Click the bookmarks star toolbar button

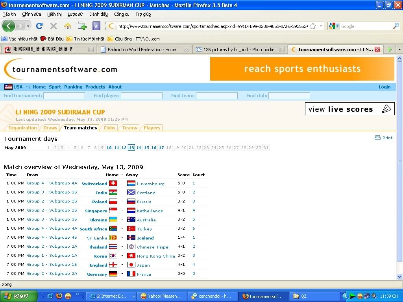coord(96,26)
